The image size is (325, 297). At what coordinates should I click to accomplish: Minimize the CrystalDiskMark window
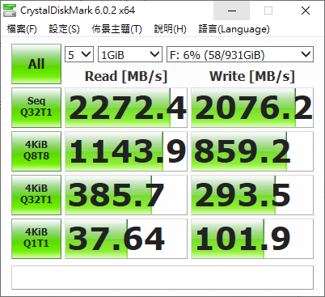click(x=232, y=11)
